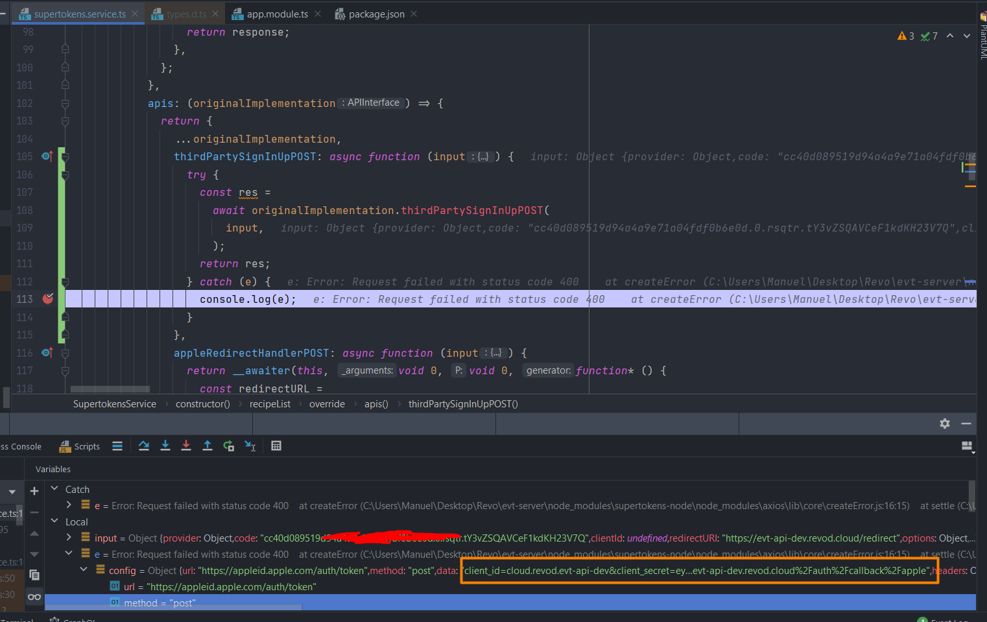Open the Process Console tab

coord(21,446)
